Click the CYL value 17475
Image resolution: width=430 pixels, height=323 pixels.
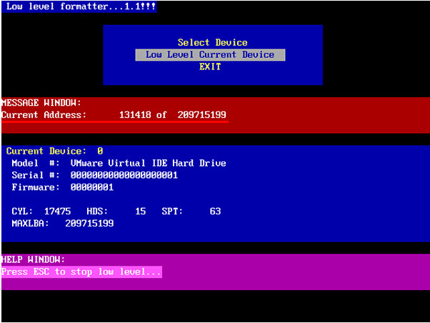click(x=57, y=212)
